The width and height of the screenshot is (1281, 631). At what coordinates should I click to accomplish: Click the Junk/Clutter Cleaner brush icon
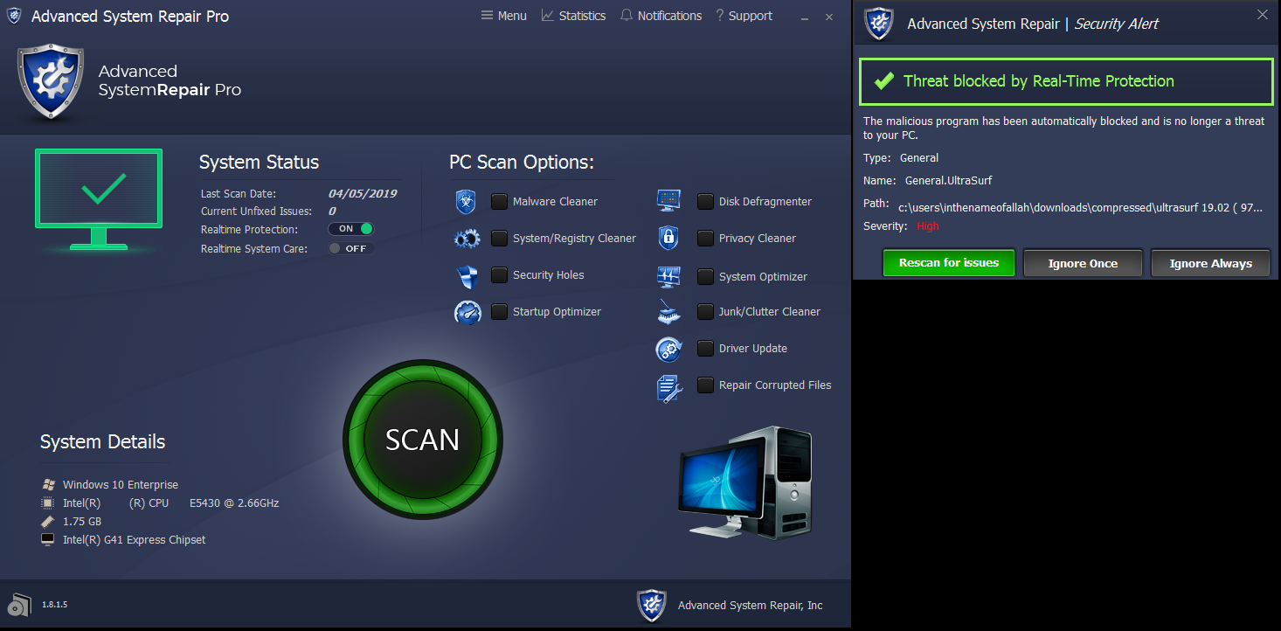tap(668, 311)
